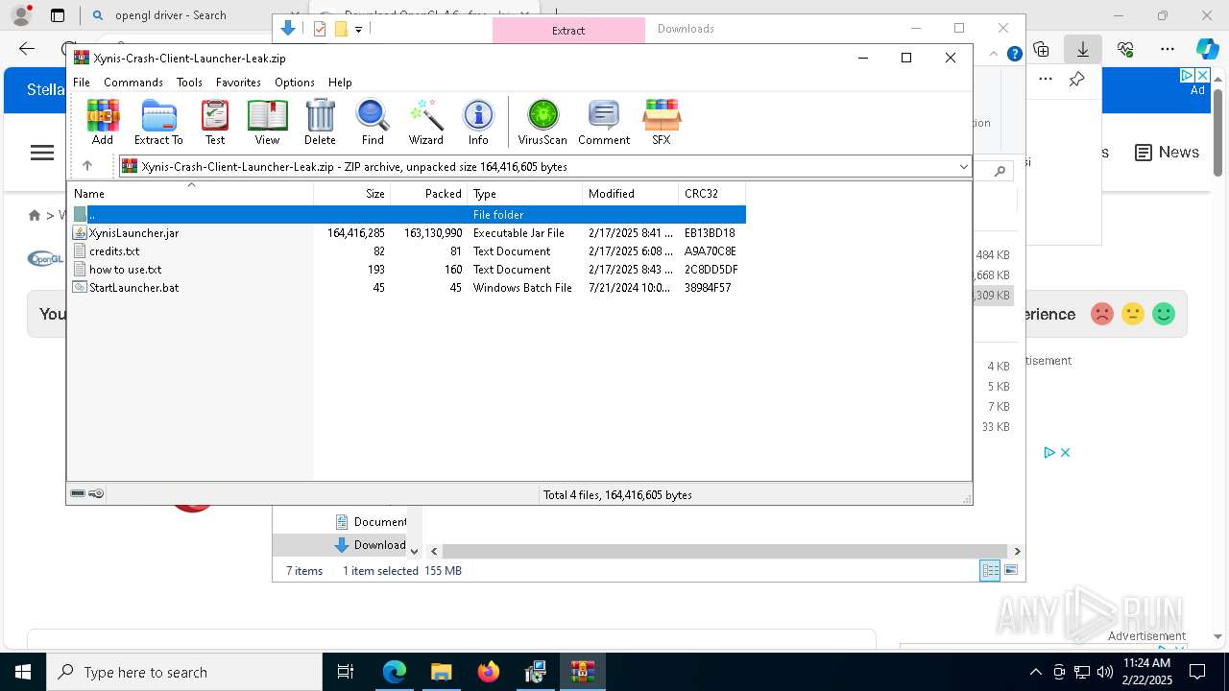Open the Tools menu
The height and width of the screenshot is (691, 1229).
(x=189, y=83)
